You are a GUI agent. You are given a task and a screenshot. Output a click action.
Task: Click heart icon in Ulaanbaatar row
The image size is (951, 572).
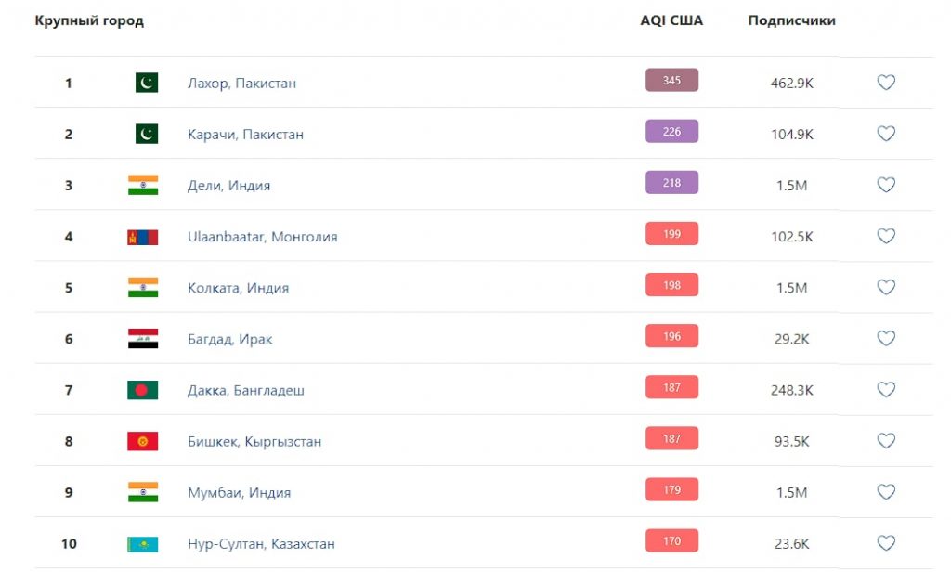(x=886, y=236)
